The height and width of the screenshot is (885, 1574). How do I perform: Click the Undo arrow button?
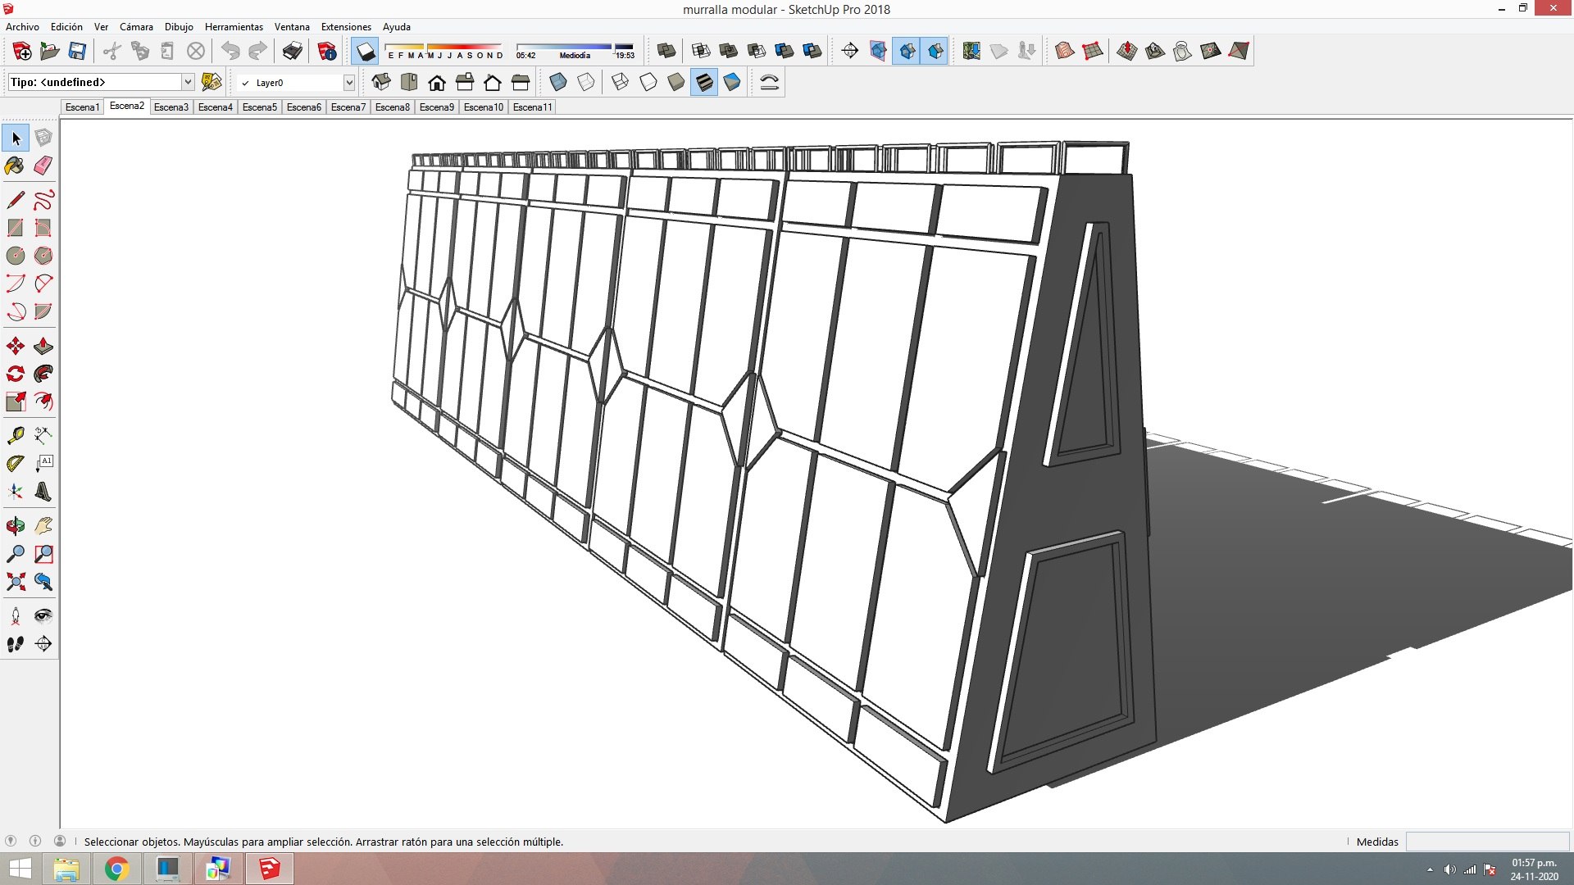[230, 51]
